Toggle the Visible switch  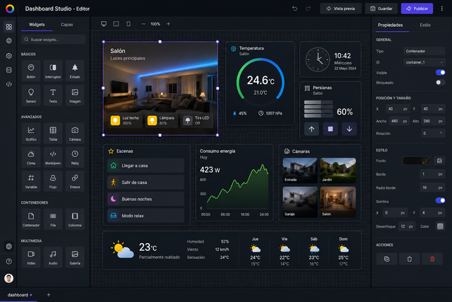click(x=440, y=72)
